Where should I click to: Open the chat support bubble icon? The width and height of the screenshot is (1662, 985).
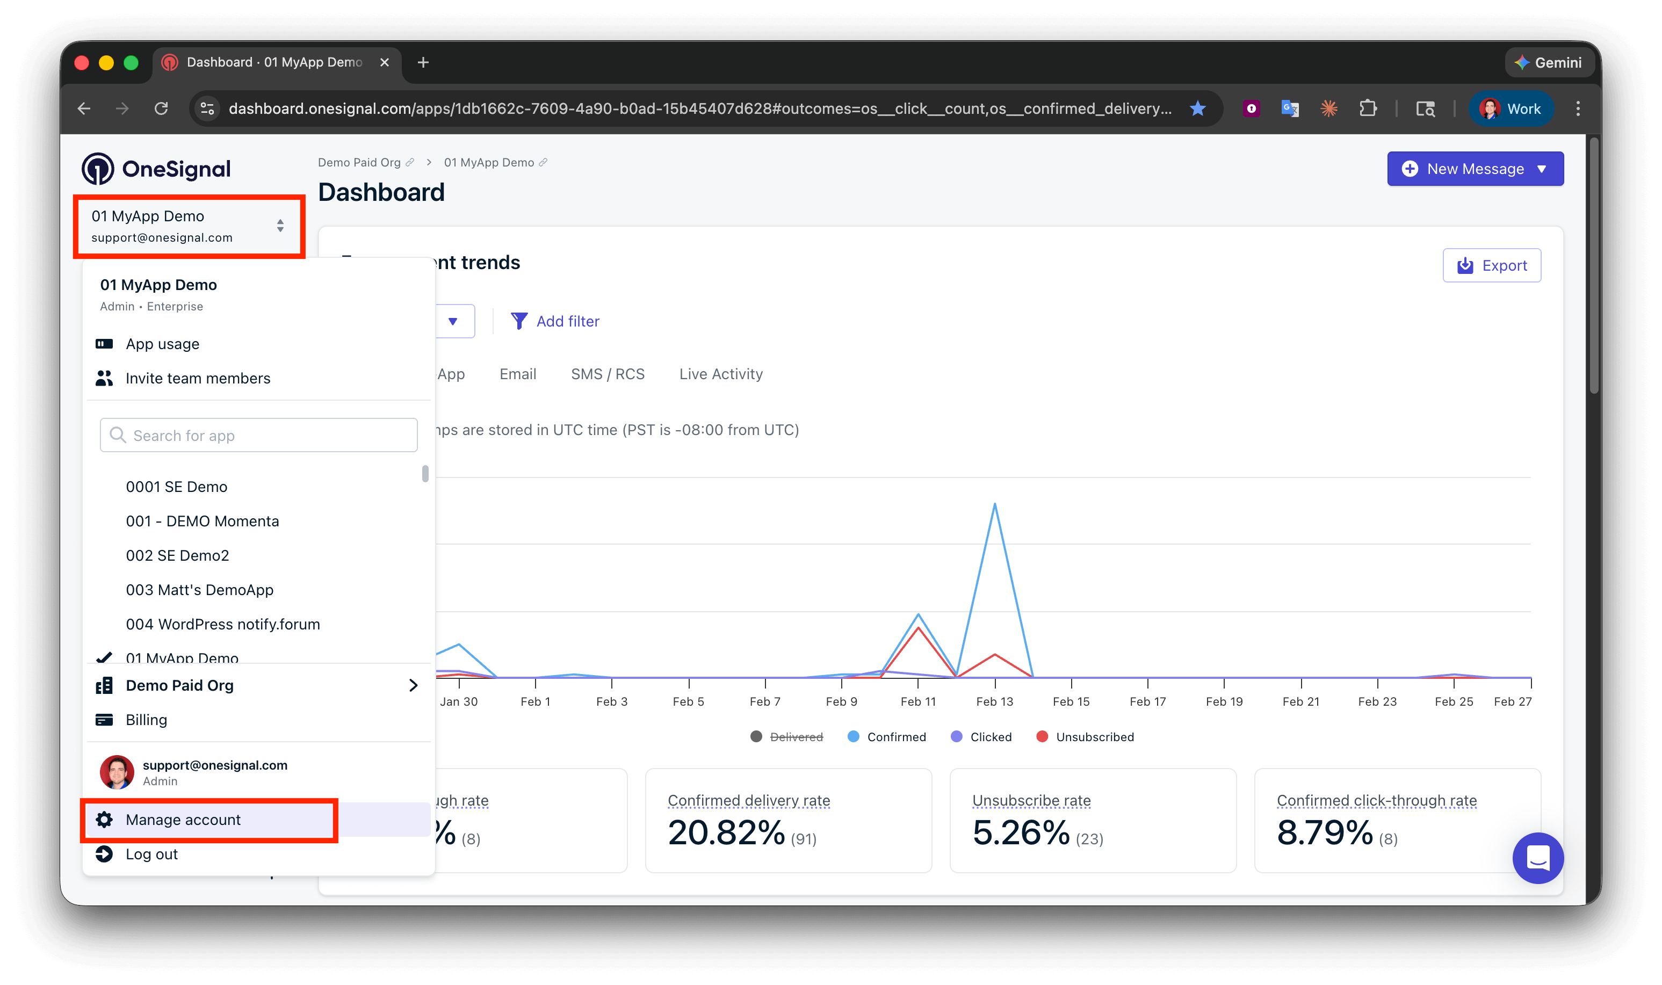click(x=1537, y=858)
